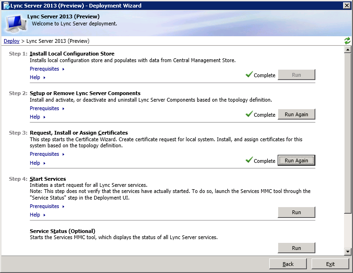The width and height of the screenshot is (353, 273).
Task: Go Back to the previous wizard page
Action: click(x=288, y=264)
